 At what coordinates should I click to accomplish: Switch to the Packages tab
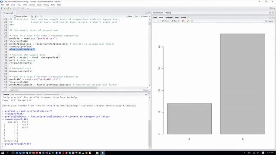coord(169,18)
